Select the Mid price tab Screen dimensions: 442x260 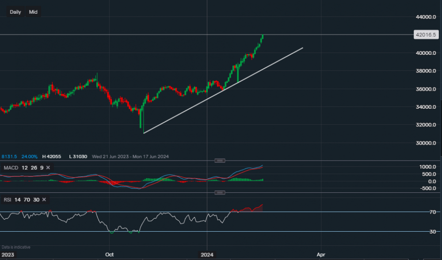pyautogui.click(x=33, y=12)
